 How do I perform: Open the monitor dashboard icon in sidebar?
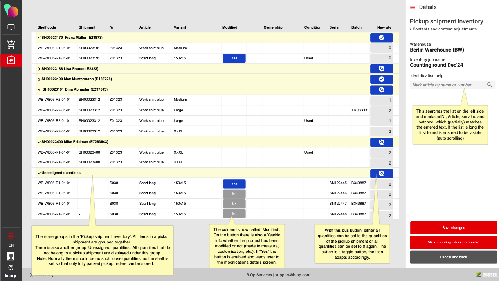11,28
